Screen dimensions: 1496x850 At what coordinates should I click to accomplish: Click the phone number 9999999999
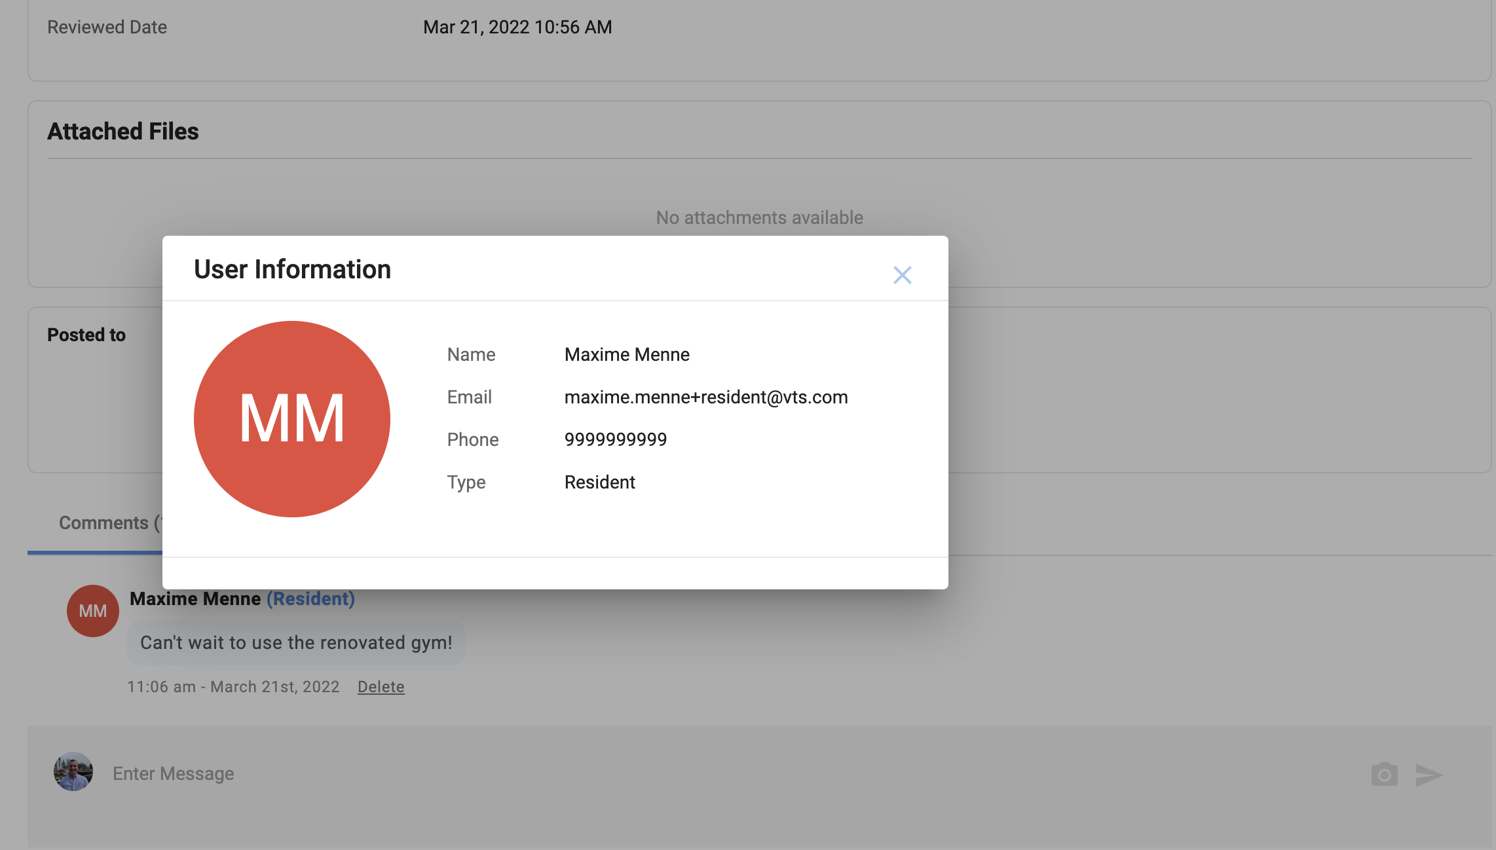click(615, 440)
